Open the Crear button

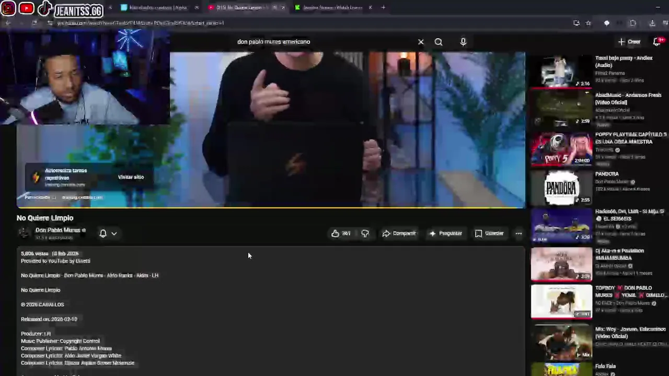(629, 42)
